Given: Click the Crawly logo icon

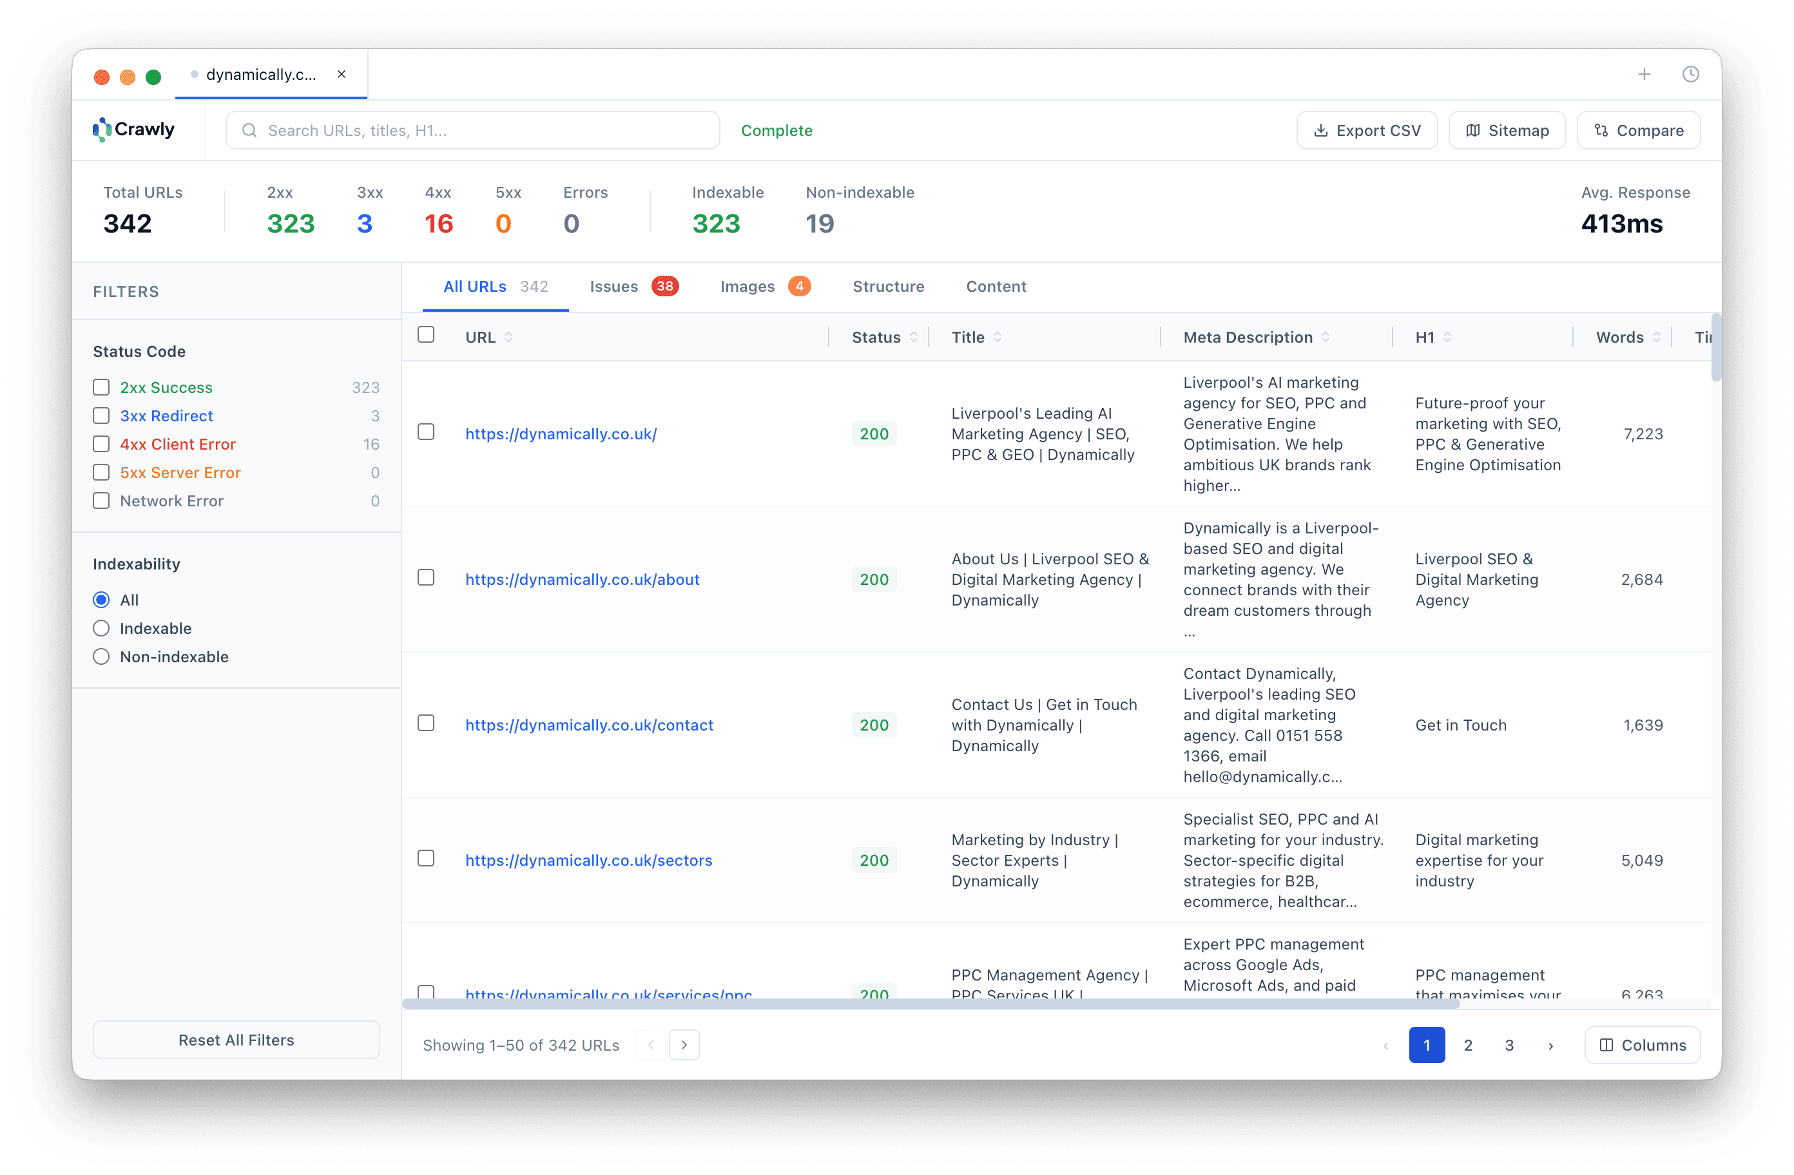Looking at the screenshot, I should (102, 129).
